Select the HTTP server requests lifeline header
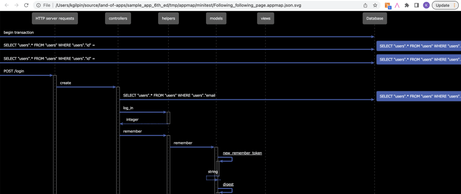 (x=55, y=18)
